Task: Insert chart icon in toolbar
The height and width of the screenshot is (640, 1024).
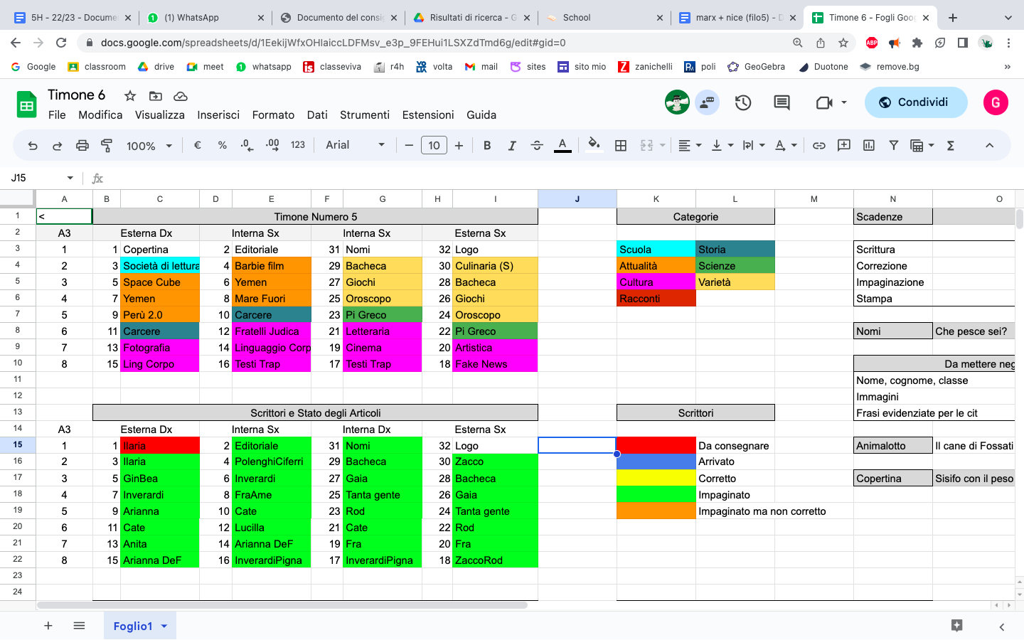Action: [x=869, y=145]
